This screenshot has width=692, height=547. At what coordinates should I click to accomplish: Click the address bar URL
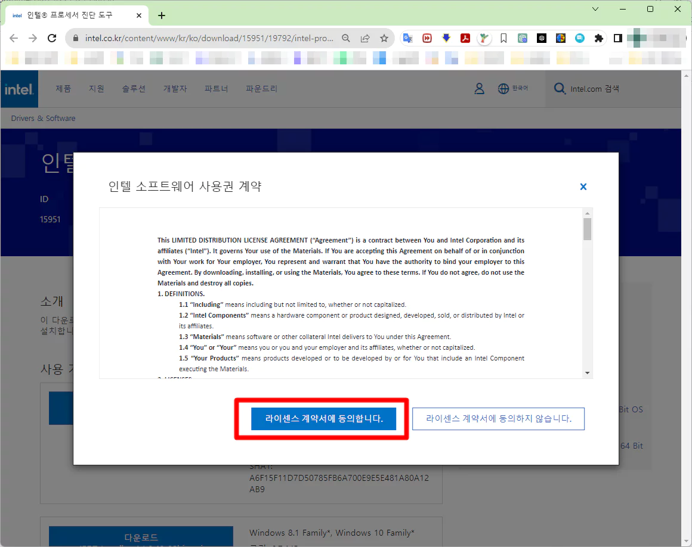(x=209, y=38)
